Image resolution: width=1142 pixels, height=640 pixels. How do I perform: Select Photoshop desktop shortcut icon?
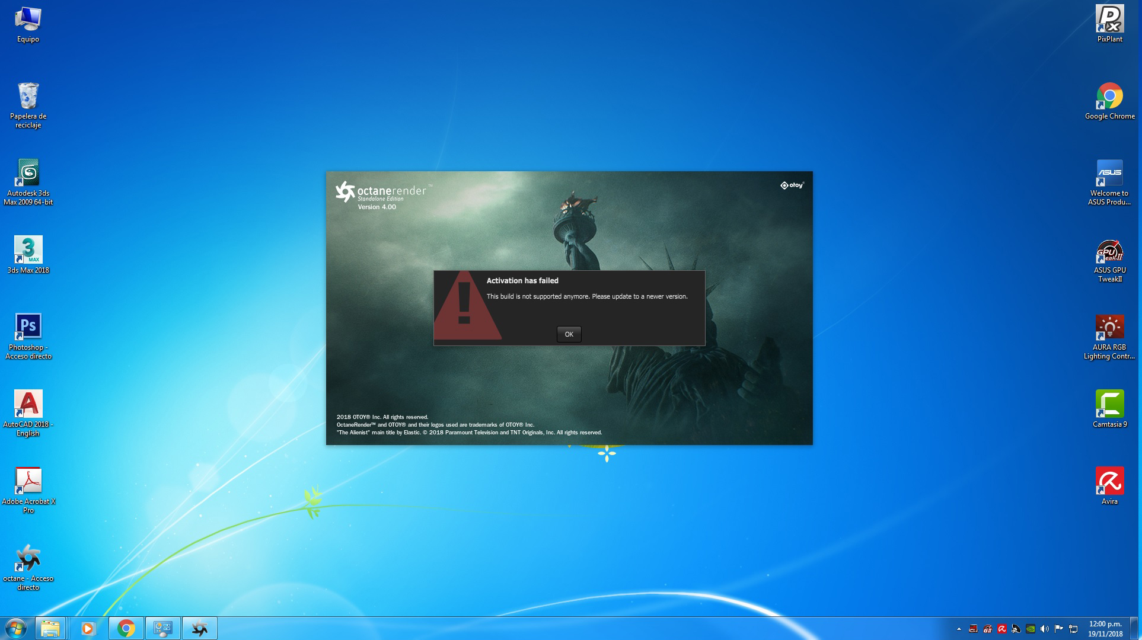click(x=28, y=327)
